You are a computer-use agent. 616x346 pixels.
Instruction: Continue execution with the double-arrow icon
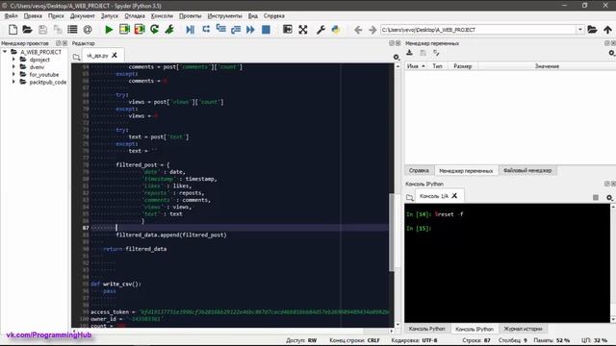250,30
